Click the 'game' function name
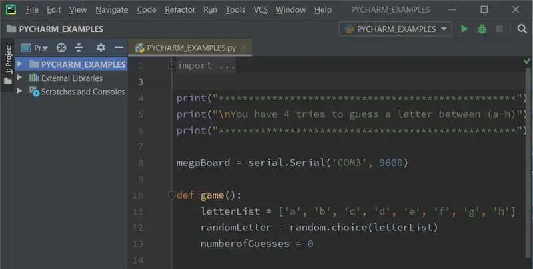Viewport: 533px width, 269px height. [x=212, y=195]
